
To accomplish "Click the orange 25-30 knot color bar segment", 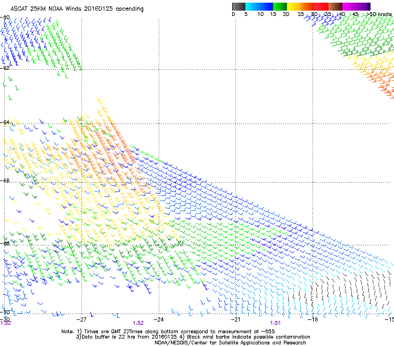I will pos(308,6).
